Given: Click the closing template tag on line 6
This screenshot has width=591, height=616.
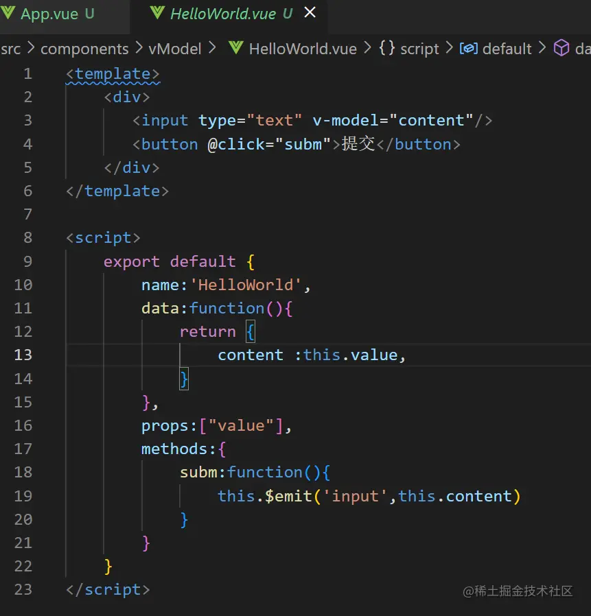Looking at the screenshot, I should click(x=117, y=191).
